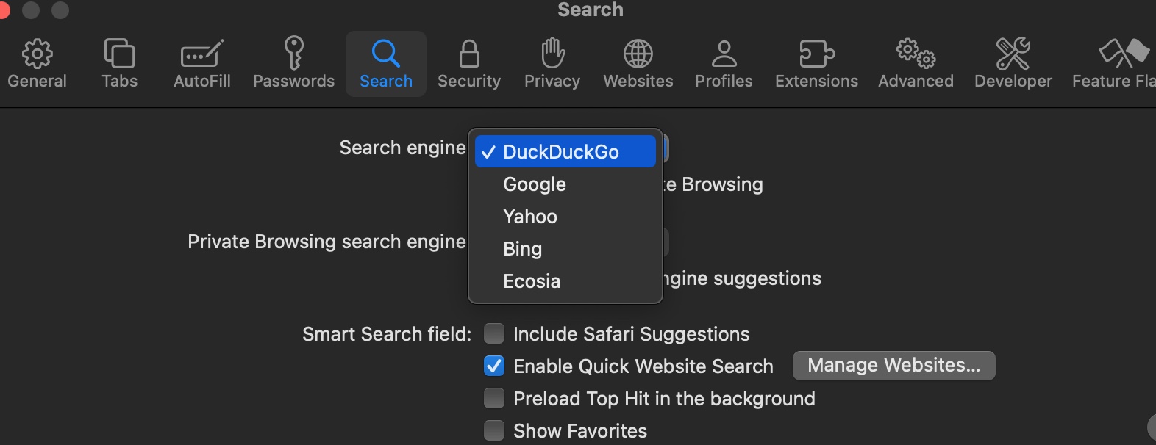Disable Enable Quick Website Search checkbox

[x=494, y=366]
